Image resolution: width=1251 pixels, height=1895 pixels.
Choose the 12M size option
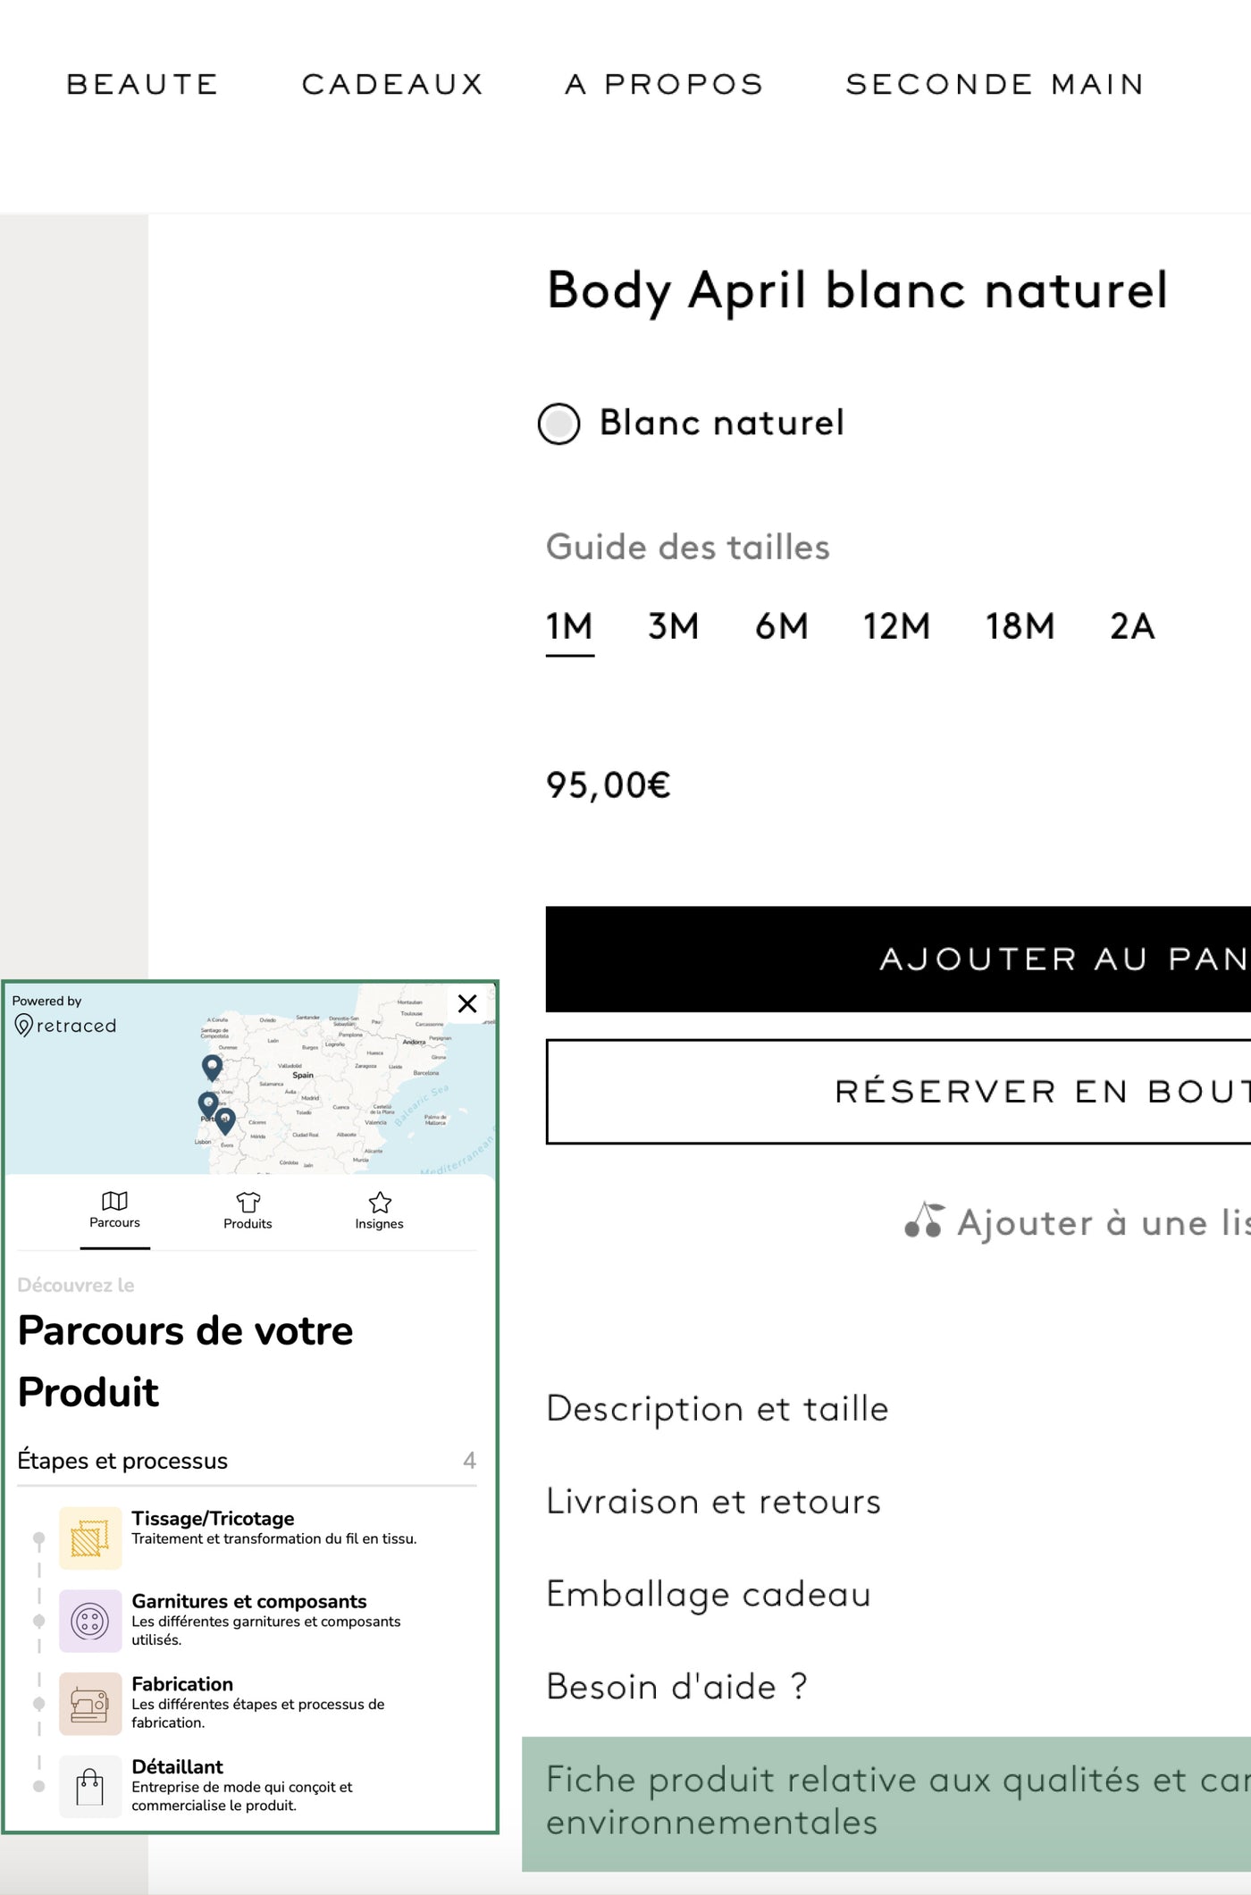click(896, 626)
